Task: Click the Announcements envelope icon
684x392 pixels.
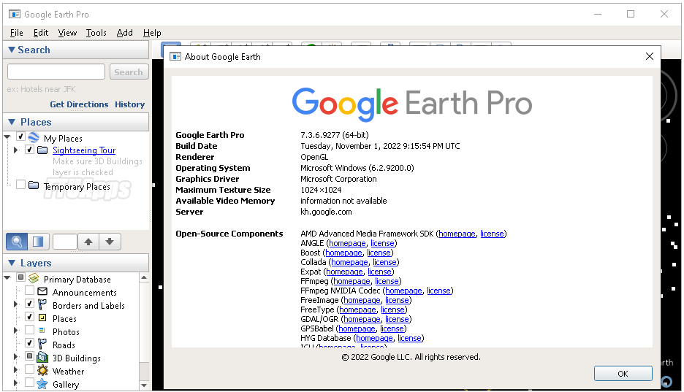Action: 42,291
